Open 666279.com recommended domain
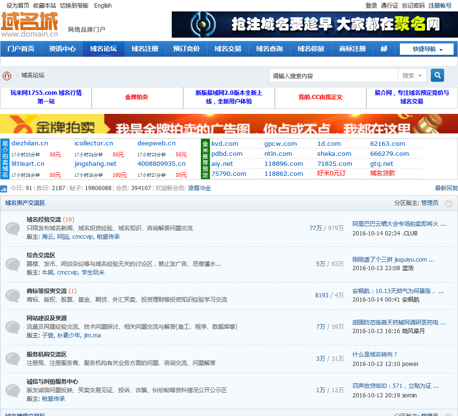This screenshot has width=458, height=416. [x=390, y=154]
